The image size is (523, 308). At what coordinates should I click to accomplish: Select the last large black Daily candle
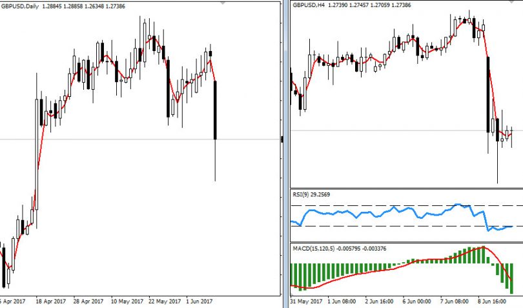click(x=215, y=110)
